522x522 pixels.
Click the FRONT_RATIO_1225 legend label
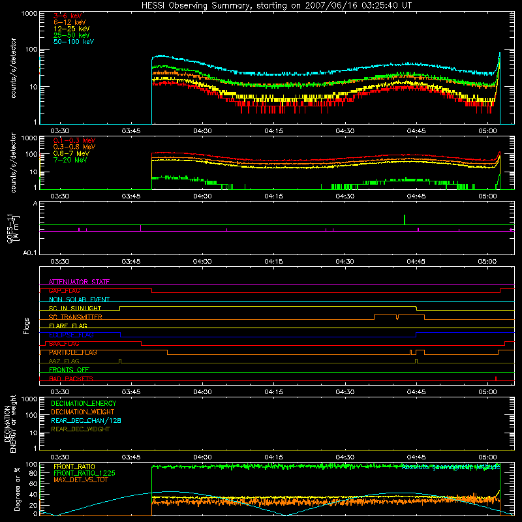85,473
